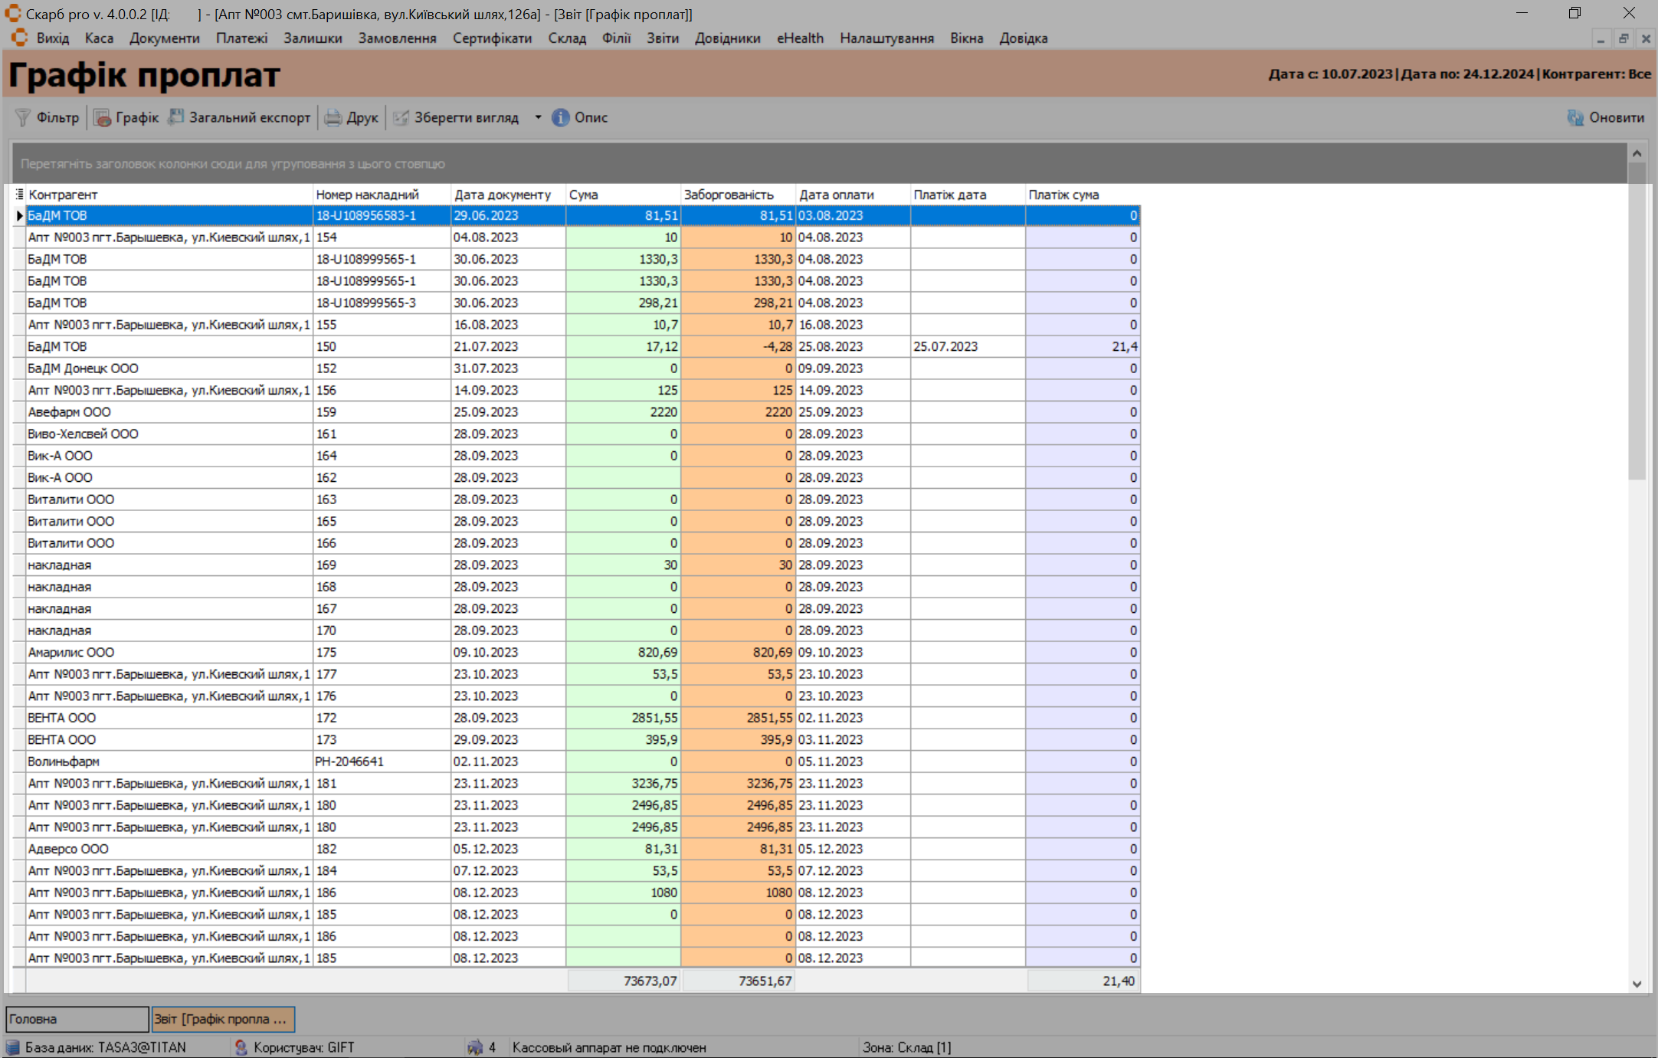Click the Фільтр funnel icon
The image size is (1658, 1058).
pos(23,117)
